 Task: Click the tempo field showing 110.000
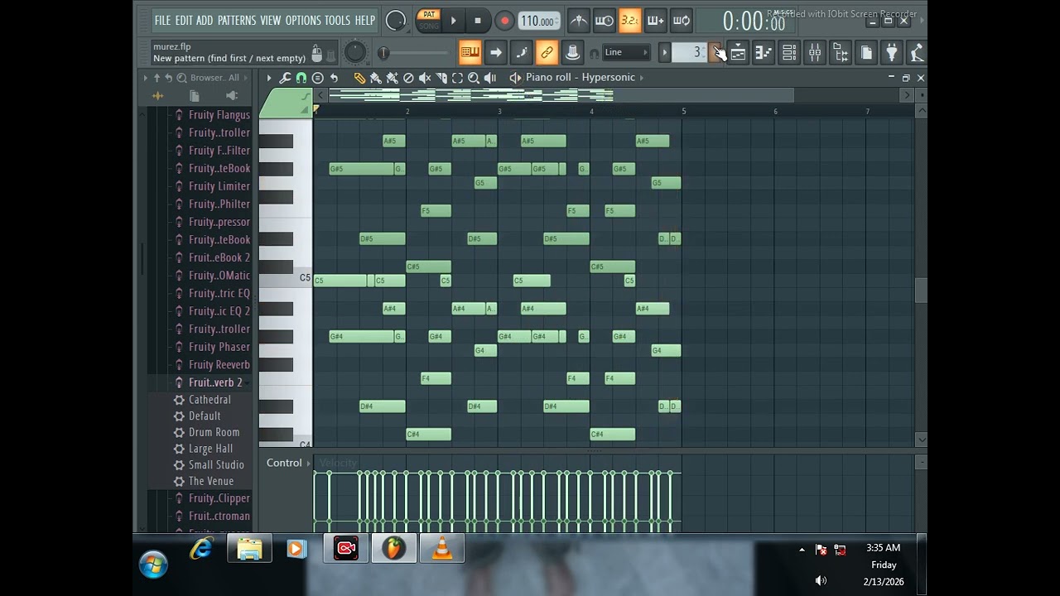click(538, 21)
